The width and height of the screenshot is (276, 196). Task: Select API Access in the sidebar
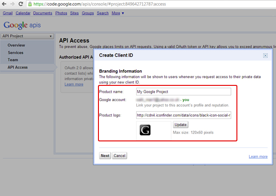(17, 67)
